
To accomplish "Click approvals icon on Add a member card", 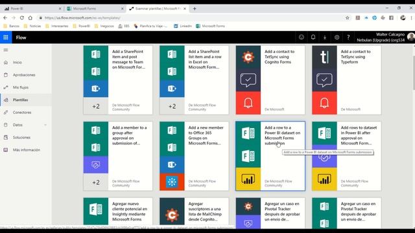I will 96,165.
